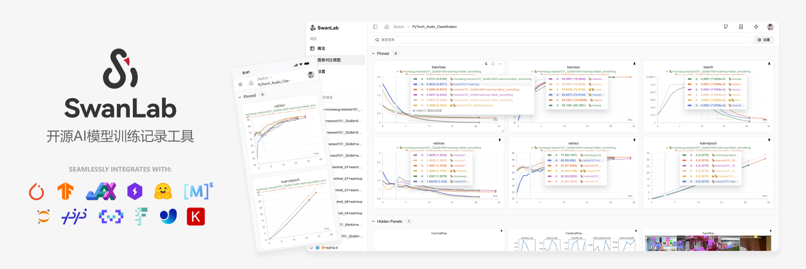Collapse Pinned section in mobile preview
This screenshot has height=269, width=806.
(x=240, y=97)
